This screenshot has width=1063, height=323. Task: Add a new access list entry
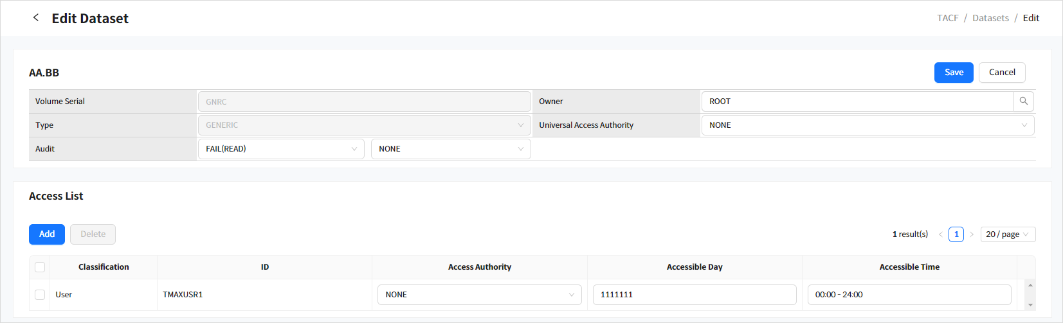click(x=47, y=234)
